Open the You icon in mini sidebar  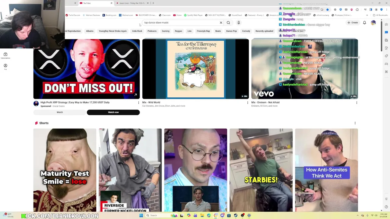pos(5,67)
